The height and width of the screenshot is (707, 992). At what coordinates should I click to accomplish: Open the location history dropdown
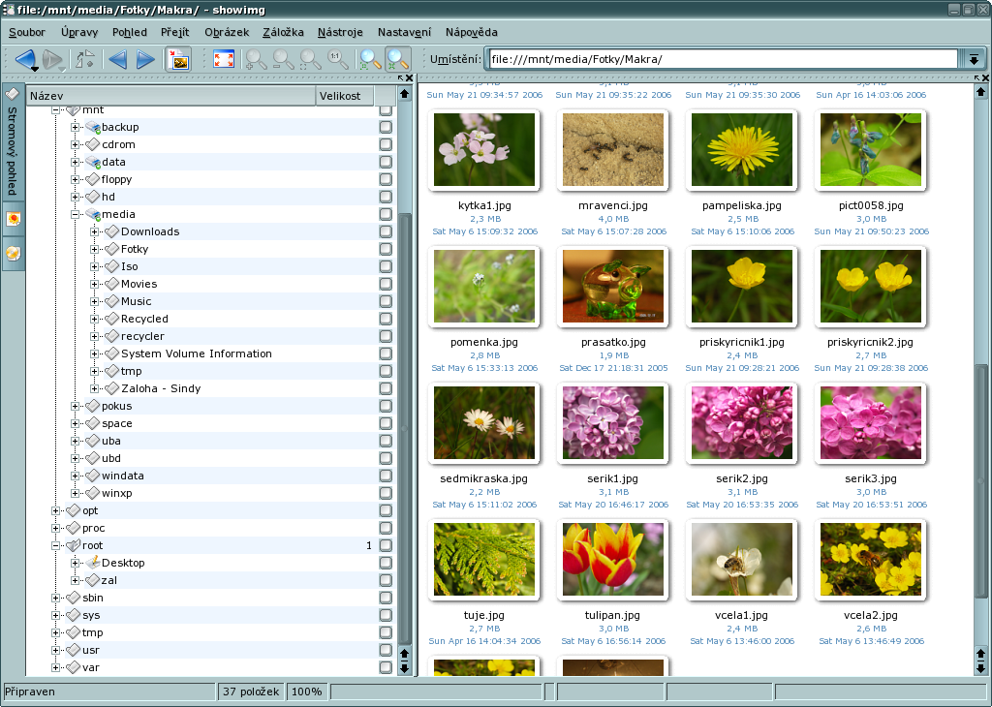pyautogui.click(x=974, y=59)
